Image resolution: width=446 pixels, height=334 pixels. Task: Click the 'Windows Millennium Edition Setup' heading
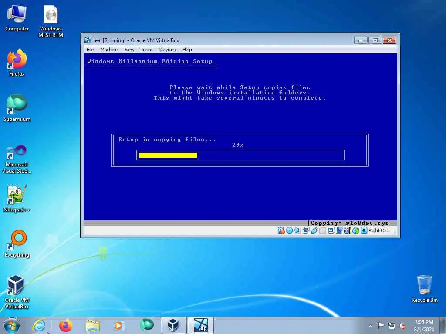[x=150, y=61]
